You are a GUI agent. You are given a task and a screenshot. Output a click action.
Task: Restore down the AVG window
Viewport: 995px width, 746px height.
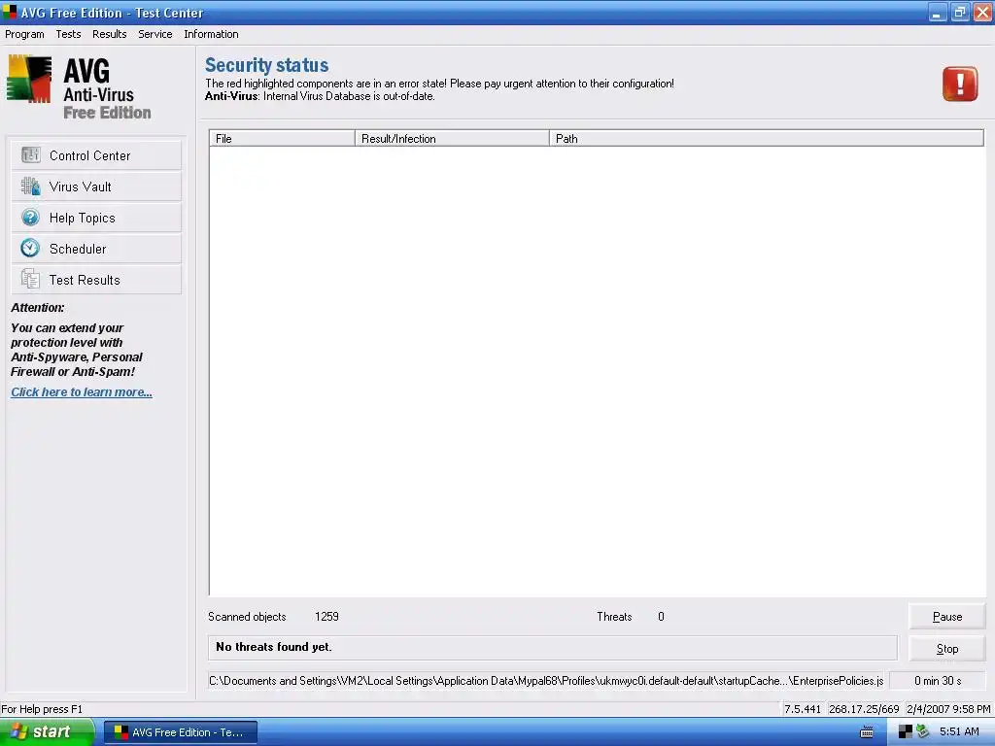click(x=959, y=12)
